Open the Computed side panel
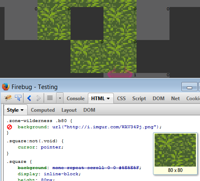 tap(43, 110)
